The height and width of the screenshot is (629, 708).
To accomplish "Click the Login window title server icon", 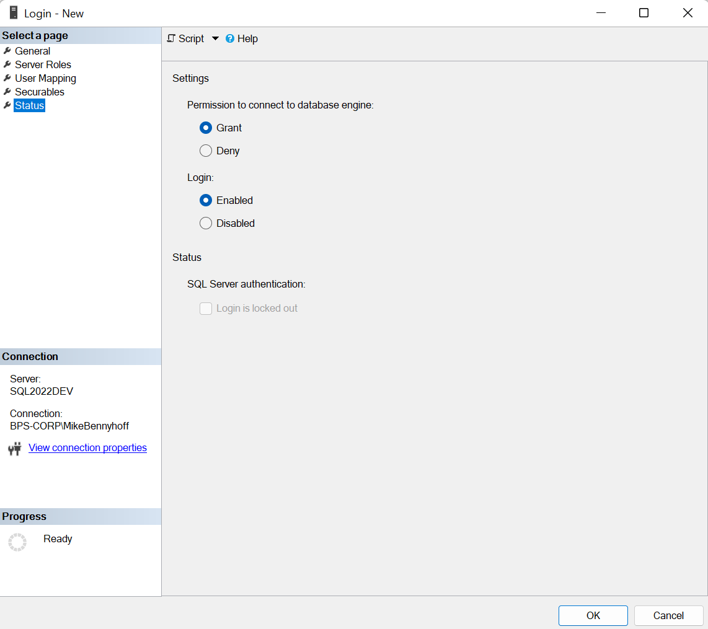I will (14, 12).
